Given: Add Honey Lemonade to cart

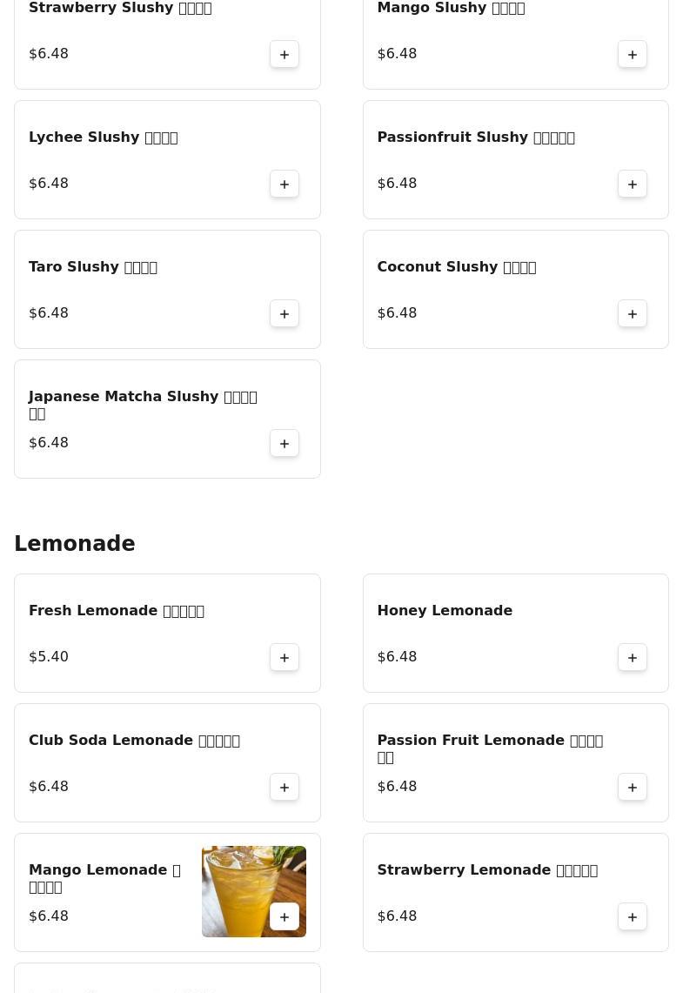Looking at the screenshot, I should tap(633, 657).
